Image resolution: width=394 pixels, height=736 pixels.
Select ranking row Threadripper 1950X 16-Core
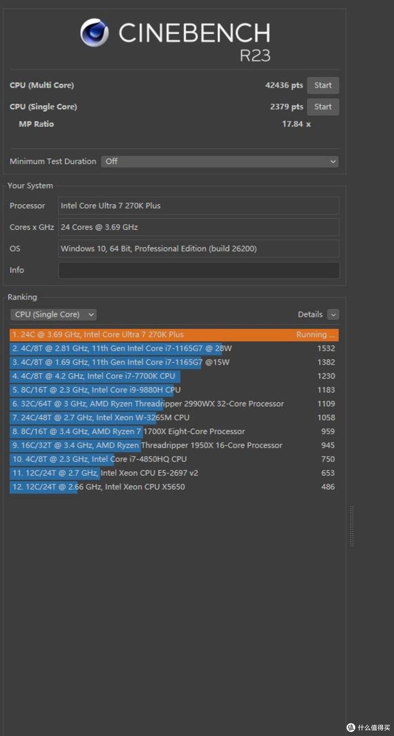174,445
